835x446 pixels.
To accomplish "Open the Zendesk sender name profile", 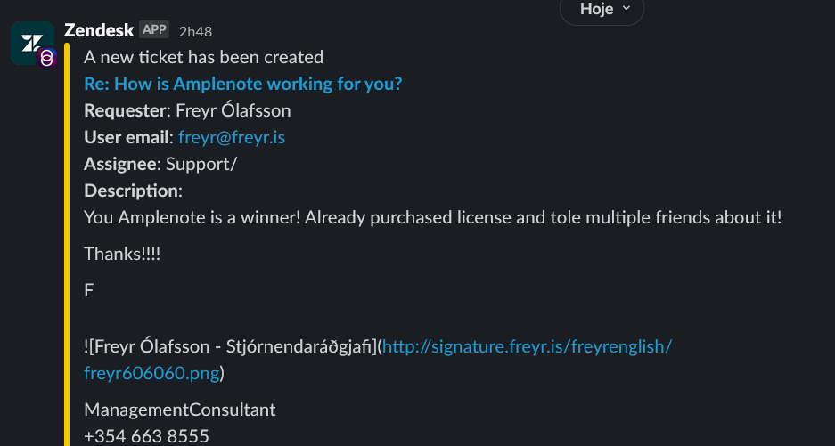I will point(99,30).
